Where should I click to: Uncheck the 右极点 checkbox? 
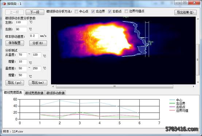[110, 11]
